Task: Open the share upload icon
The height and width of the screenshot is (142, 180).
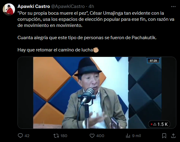Action: coord(173,136)
